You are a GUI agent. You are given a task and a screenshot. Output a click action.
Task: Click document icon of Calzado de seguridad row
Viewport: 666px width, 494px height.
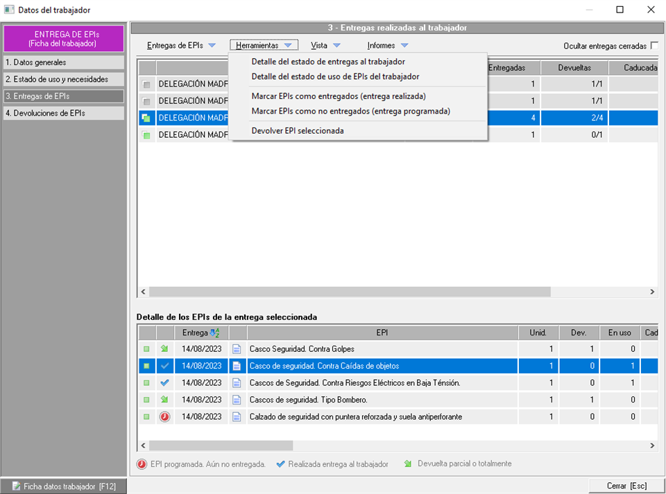coord(236,417)
